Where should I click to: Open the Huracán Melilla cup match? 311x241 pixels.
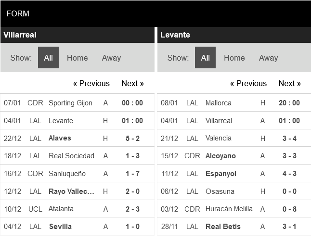[234, 209]
